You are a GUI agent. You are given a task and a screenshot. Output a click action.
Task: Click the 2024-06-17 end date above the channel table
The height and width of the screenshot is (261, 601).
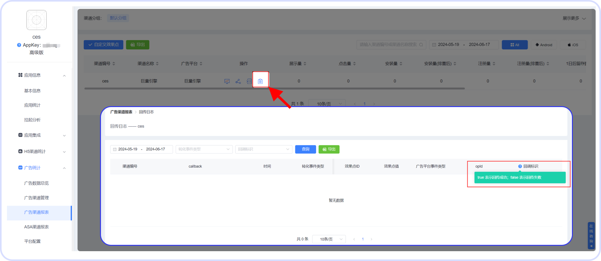click(x=479, y=45)
